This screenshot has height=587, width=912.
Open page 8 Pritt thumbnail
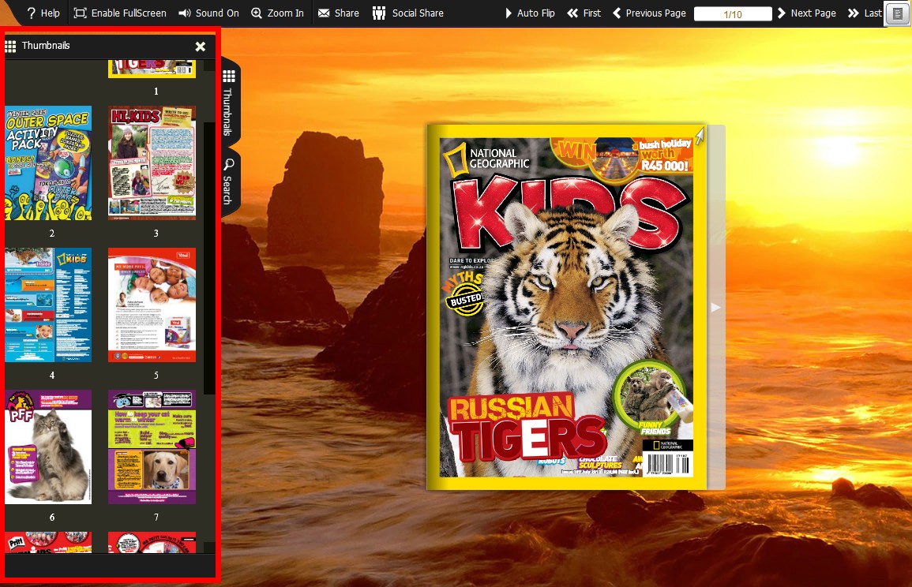pyautogui.click(x=48, y=542)
